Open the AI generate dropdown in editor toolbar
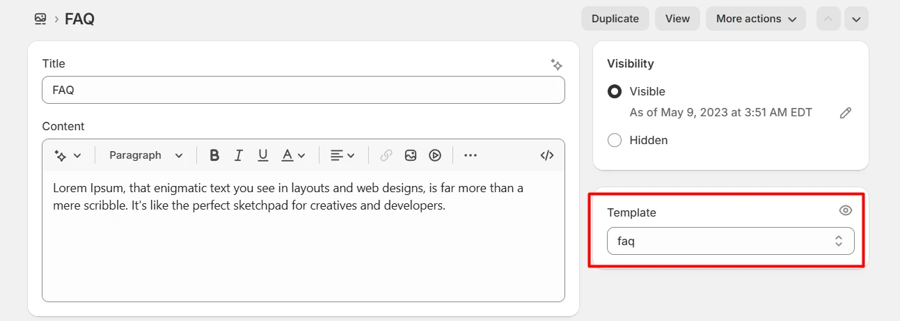The width and height of the screenshot is (900, 321). coord(68,155)
